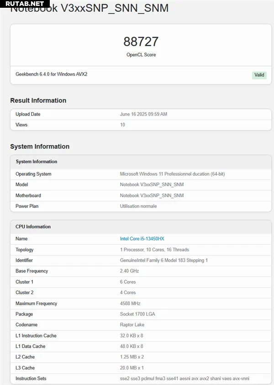The image size is (274, 385).
Task: Click the Base Frequency label
Action: 32,271
